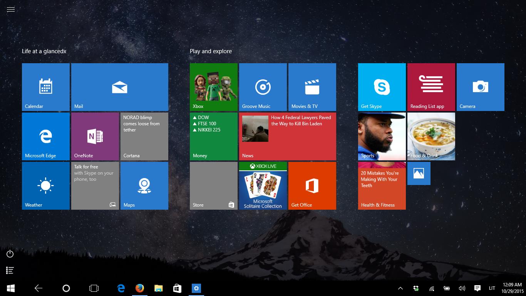Launch the Xbox tile
The image size is (526, 296).
tap(214, 87)
